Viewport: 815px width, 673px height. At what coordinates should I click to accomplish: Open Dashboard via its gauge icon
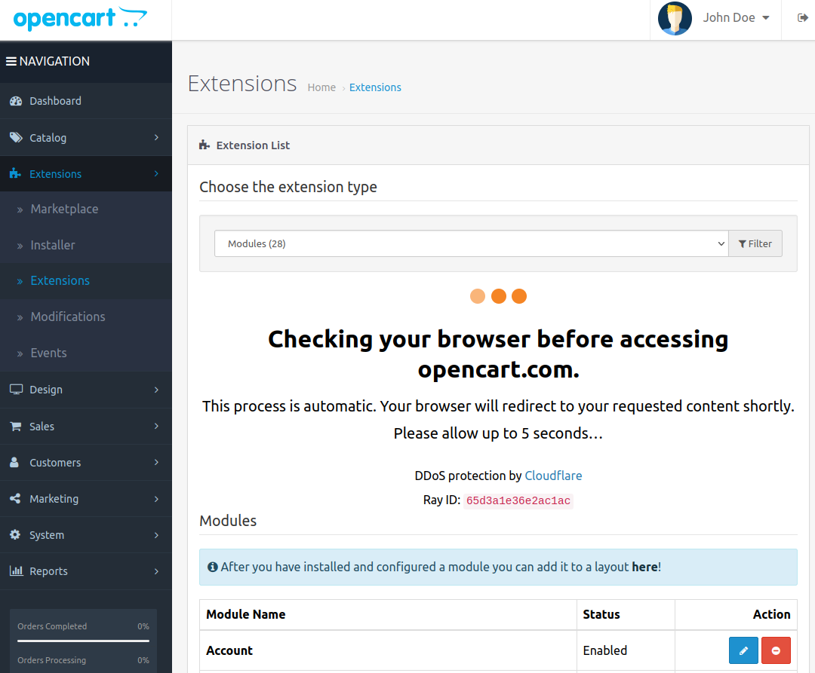click(16, 101)
